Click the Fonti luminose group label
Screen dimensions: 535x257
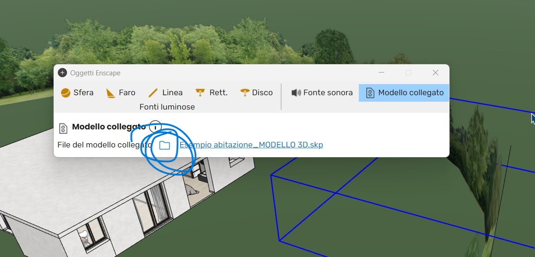point(167,107)
